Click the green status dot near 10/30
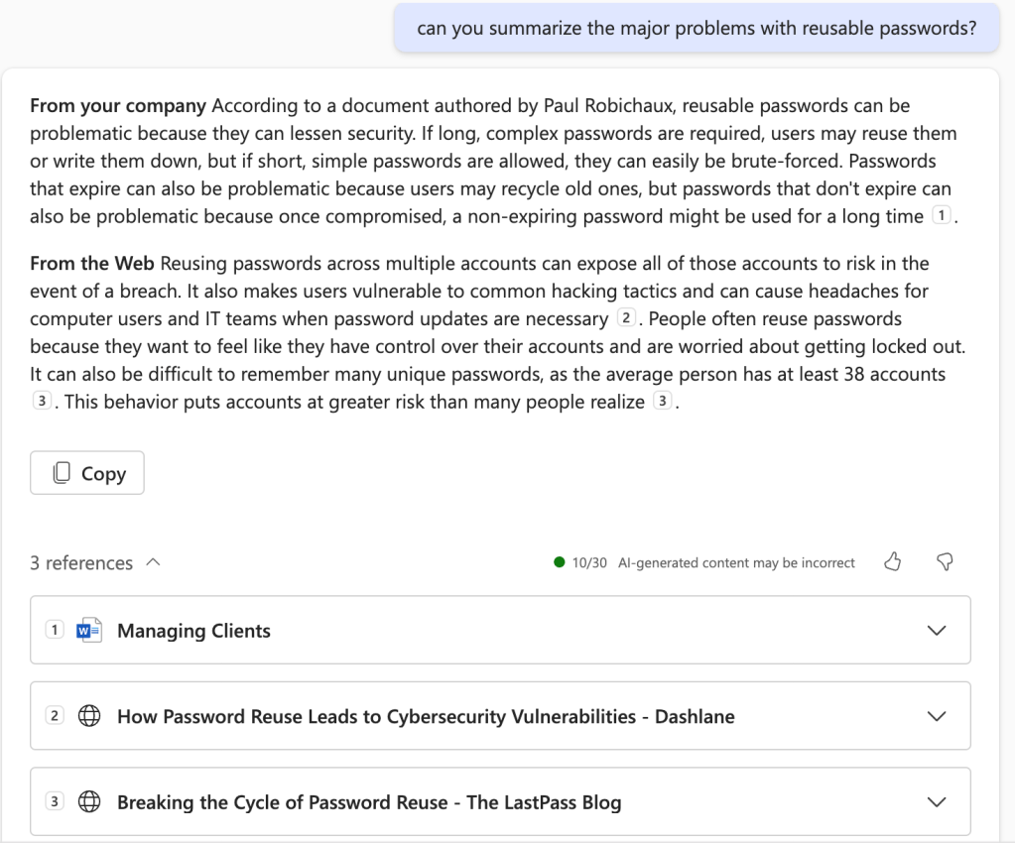 560,563
